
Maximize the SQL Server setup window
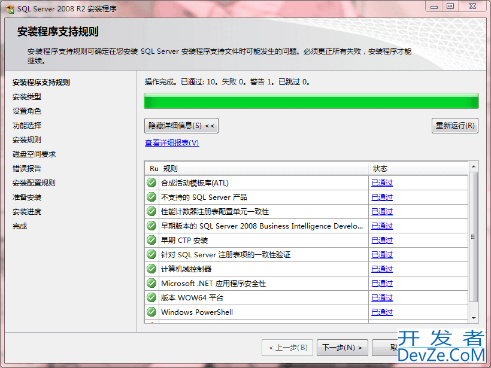(450, 6)
